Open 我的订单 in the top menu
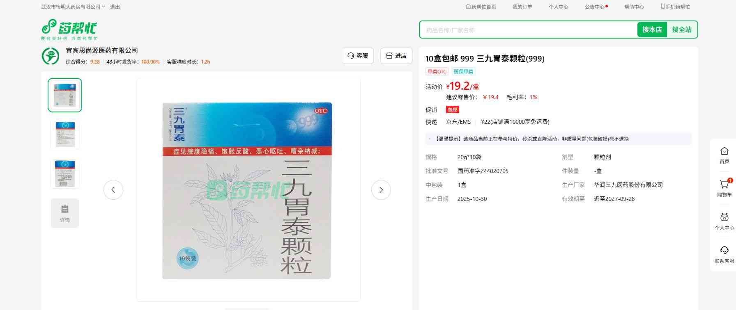Image resolution: width=736 pixels, height=310 pixels. tap(522, 7)
